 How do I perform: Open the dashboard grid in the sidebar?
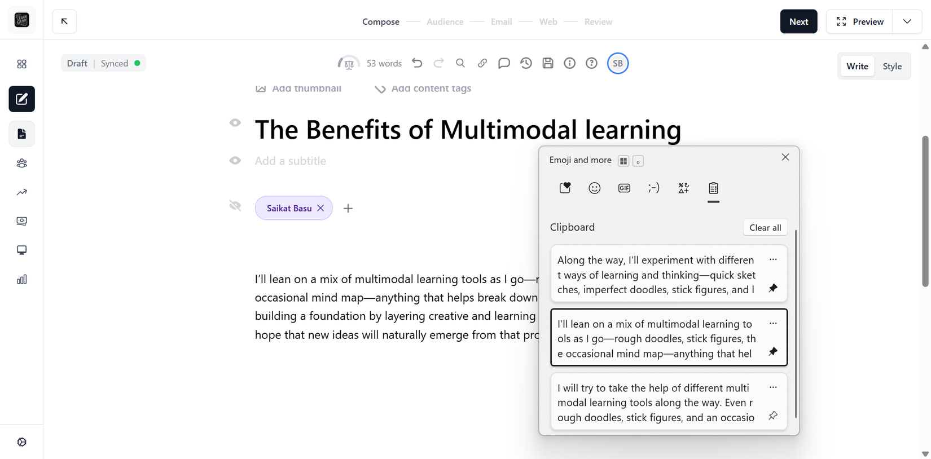coord(21,64)
